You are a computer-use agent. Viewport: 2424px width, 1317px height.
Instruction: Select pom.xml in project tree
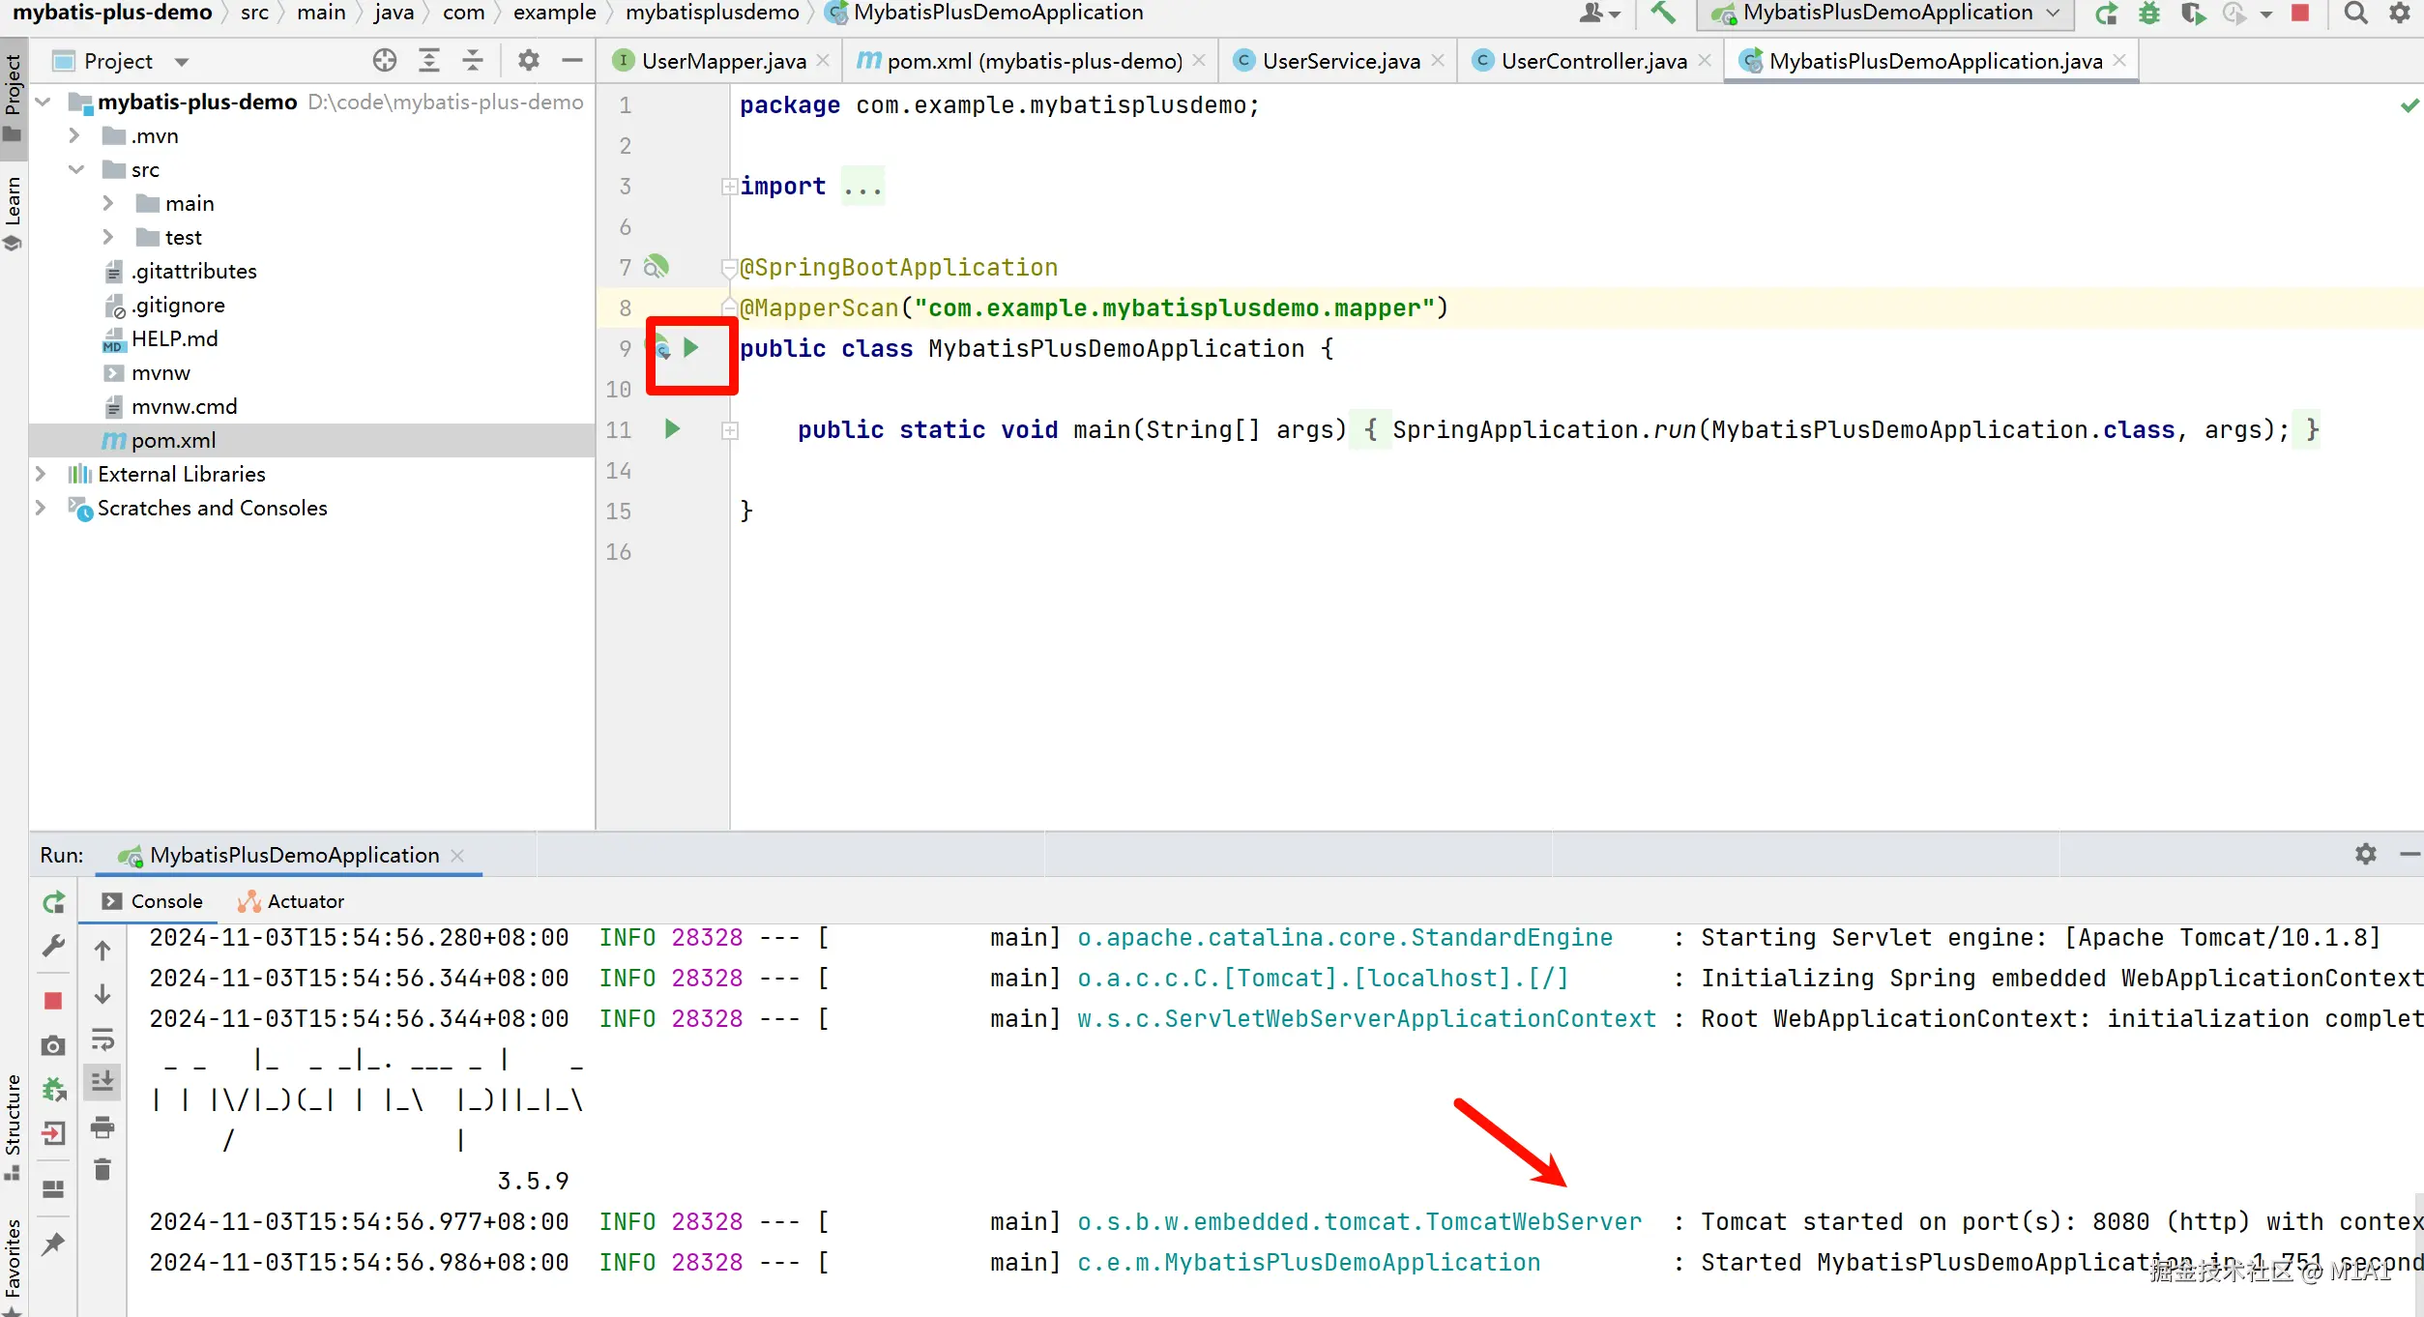click(x=173, y=440)
